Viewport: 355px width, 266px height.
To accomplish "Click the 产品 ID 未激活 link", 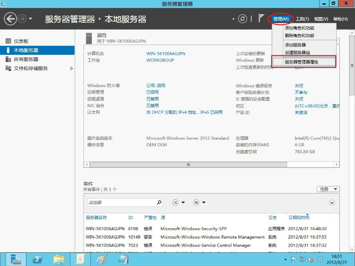I will [301, 113].
